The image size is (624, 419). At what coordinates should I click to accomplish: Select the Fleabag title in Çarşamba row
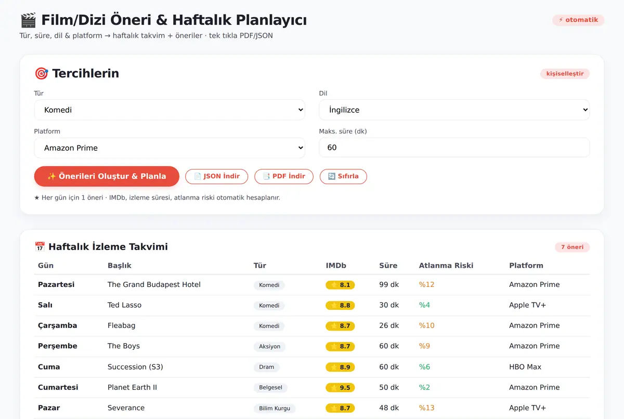(x=121, y=325)
